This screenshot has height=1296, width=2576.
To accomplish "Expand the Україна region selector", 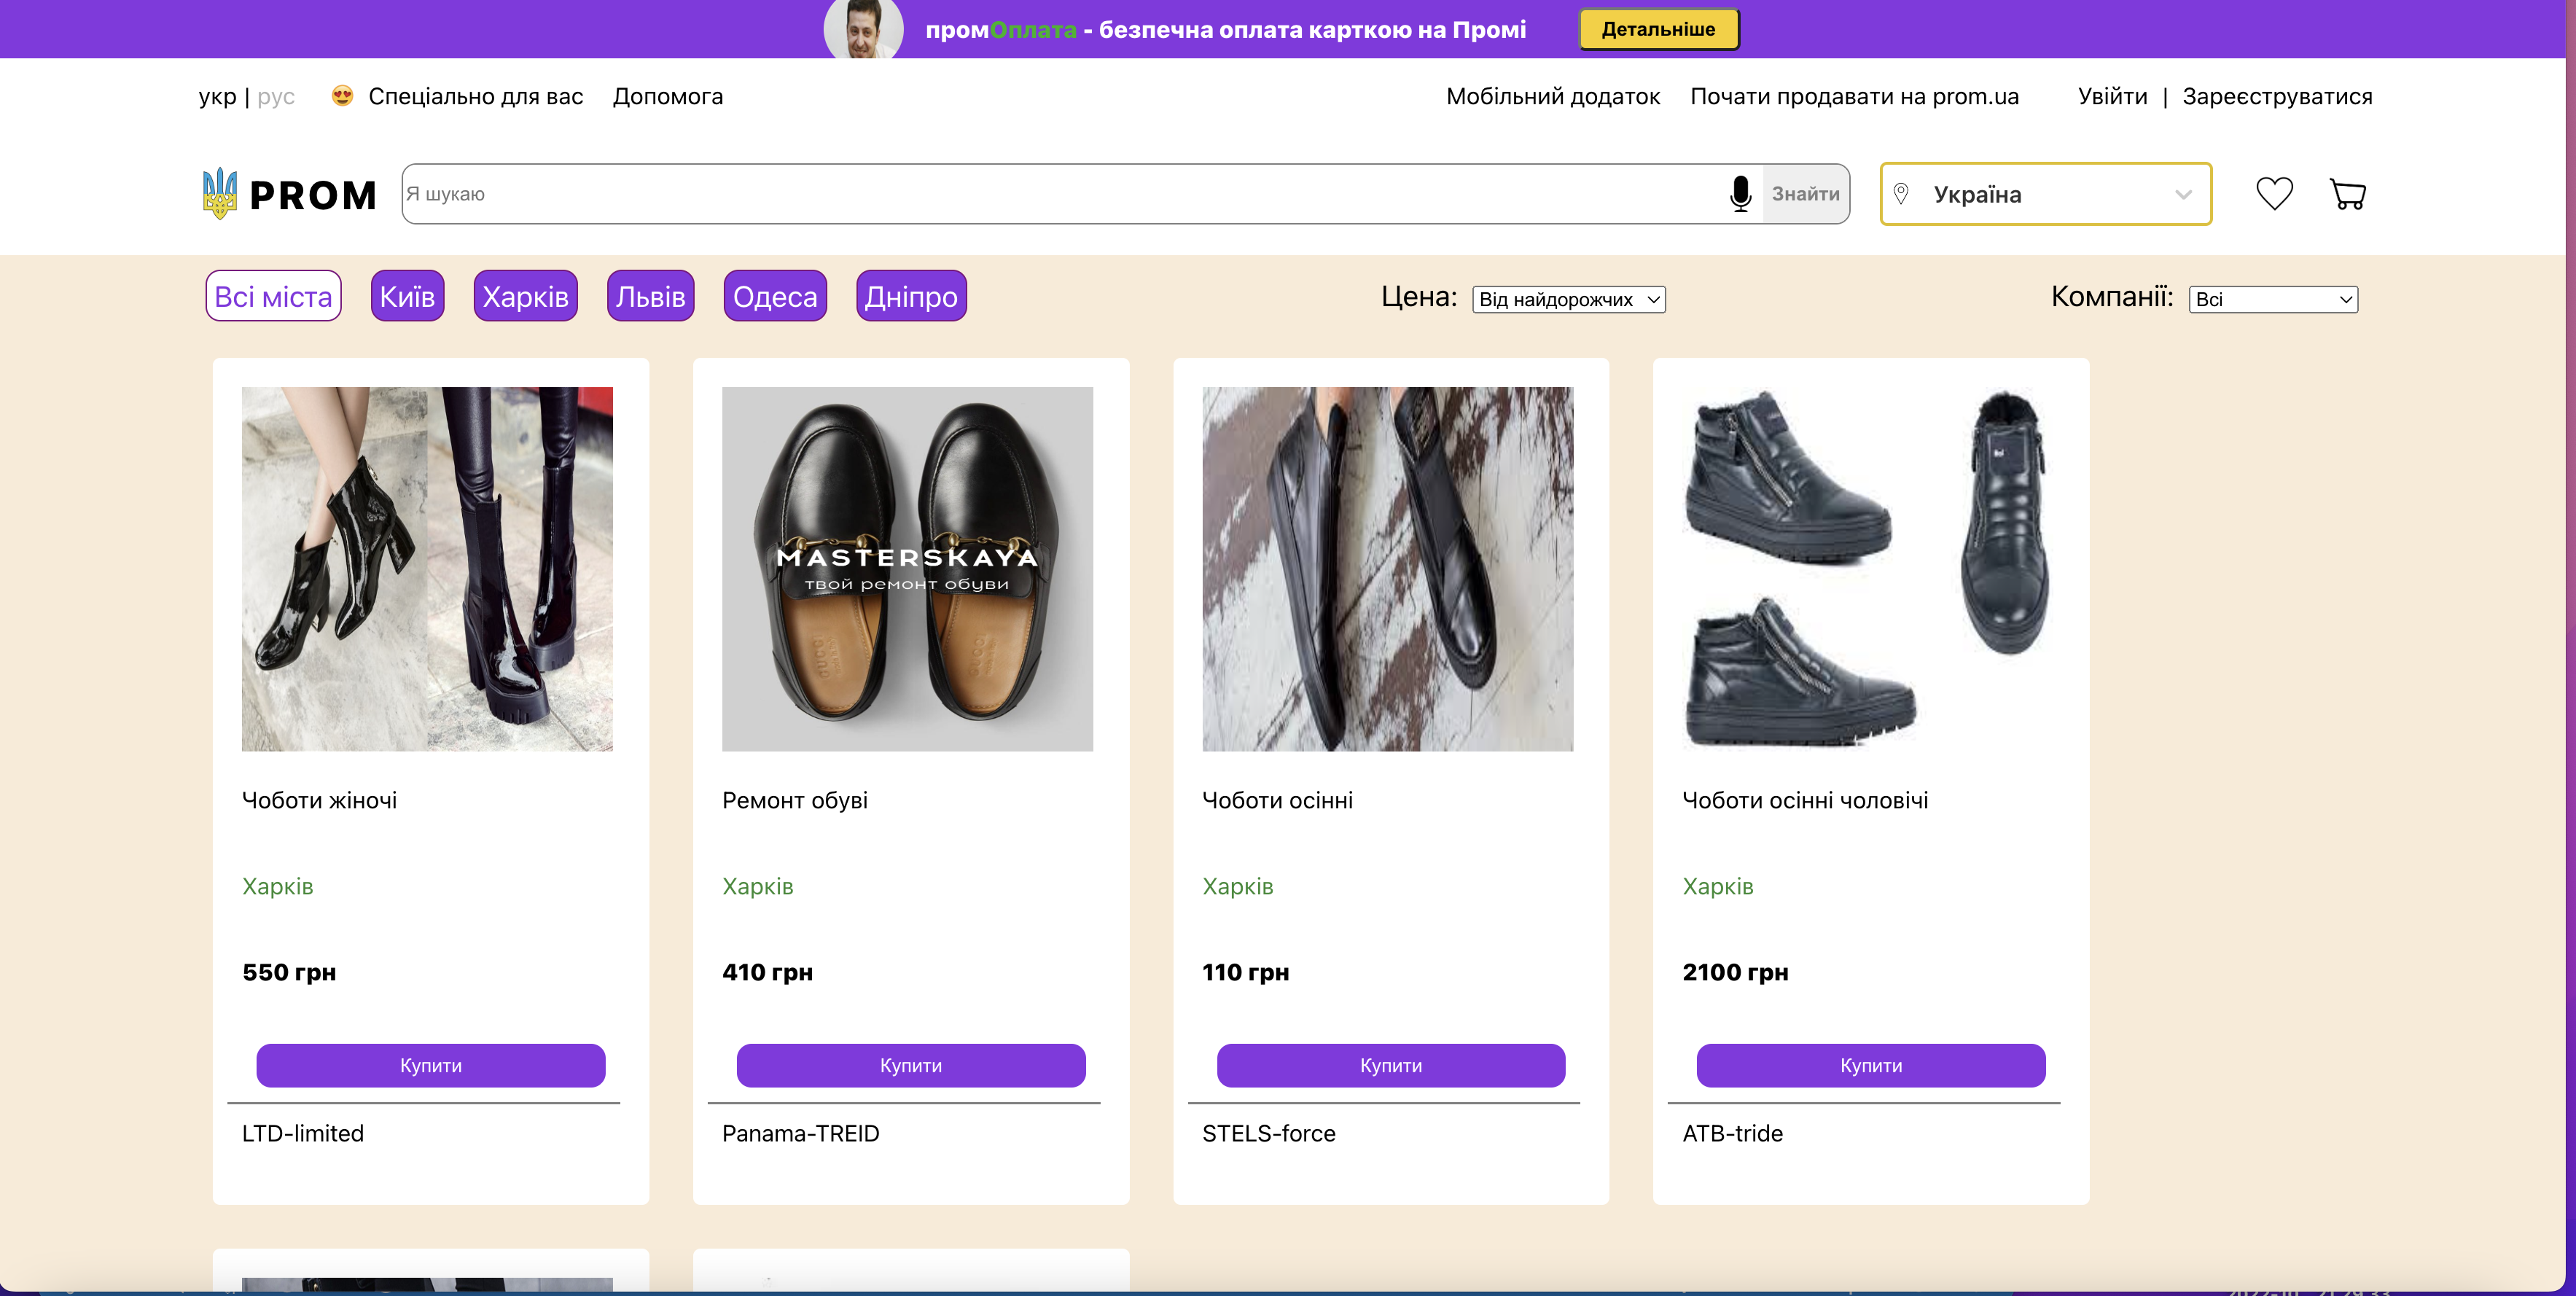I will [2045, 194].
